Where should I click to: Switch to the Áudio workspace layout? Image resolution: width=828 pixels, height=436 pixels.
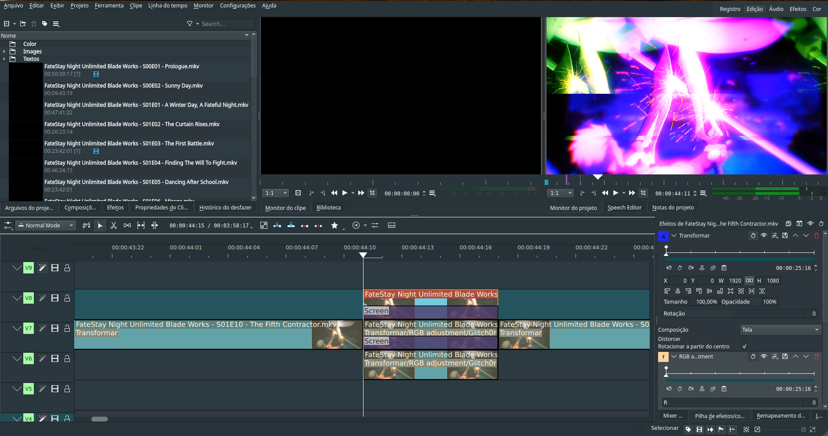[x=776, y=9]
